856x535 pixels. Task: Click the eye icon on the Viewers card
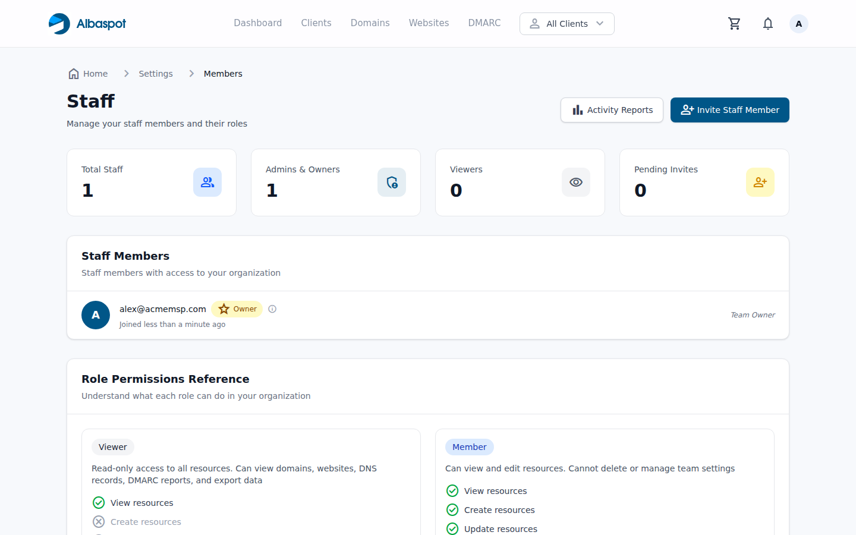point(576,182)
